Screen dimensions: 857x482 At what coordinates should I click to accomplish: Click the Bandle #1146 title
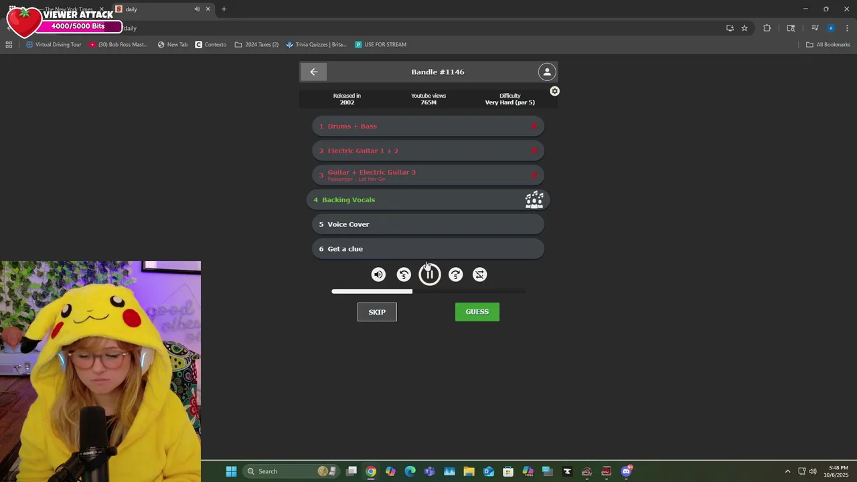438,72
